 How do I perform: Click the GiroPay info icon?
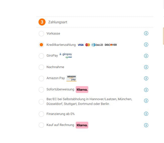point(146,56)
